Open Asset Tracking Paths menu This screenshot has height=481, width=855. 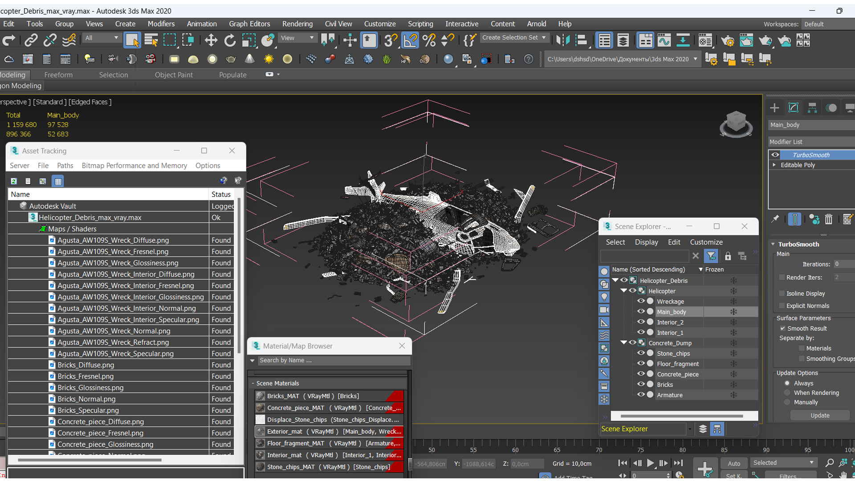coord(65,165)
